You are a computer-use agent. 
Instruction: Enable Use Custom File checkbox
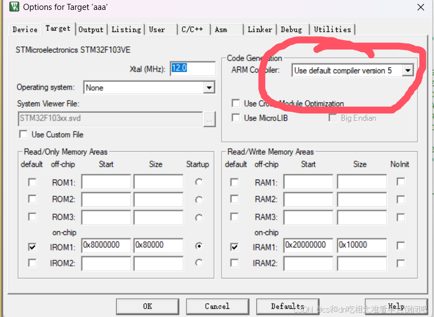[24, 134]
